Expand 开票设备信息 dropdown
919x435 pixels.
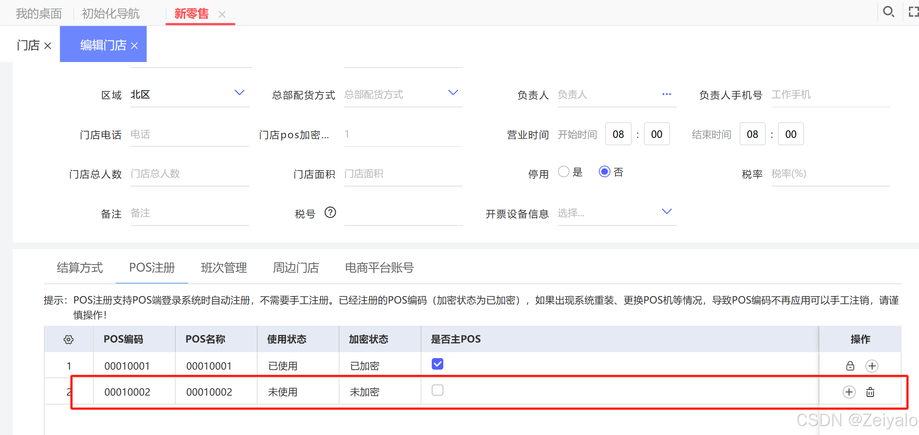(667, 211)
